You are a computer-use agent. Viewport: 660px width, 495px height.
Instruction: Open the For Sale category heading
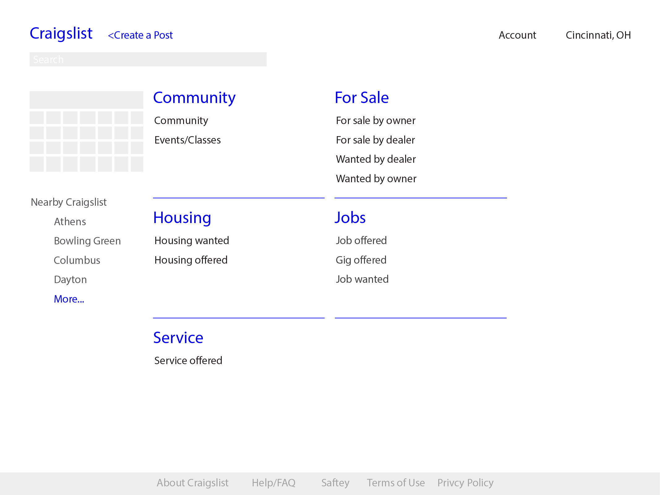(362, 98)
